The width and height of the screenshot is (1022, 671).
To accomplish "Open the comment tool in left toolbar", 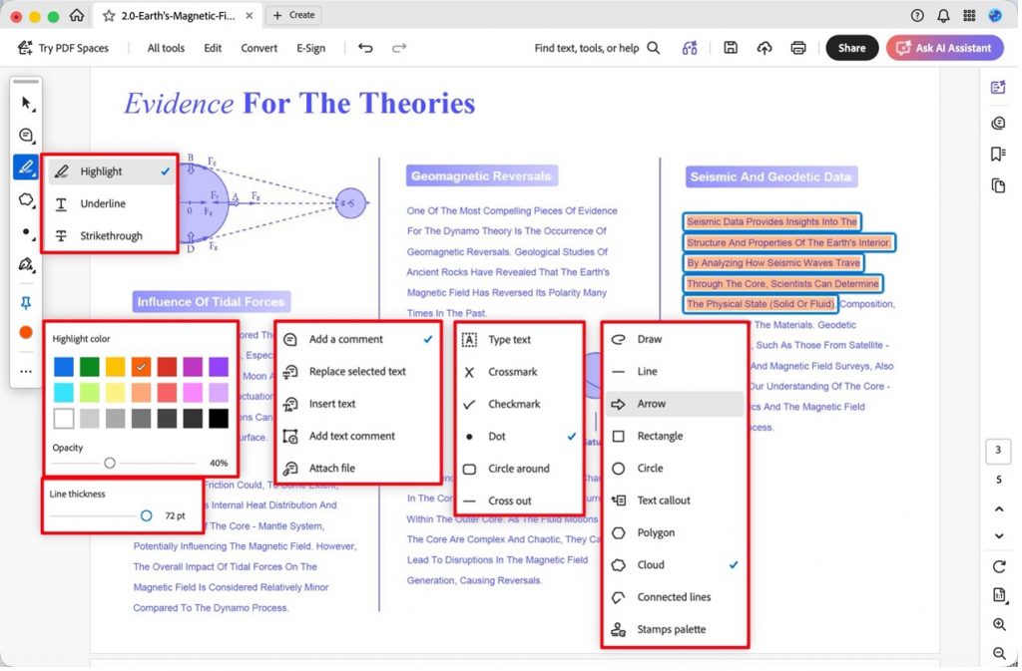I will [26, 136].
